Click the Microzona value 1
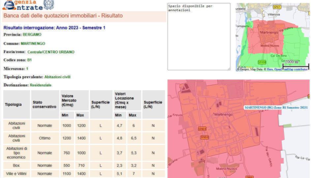This screenshot has width=311, height=178. coord(27,69)
